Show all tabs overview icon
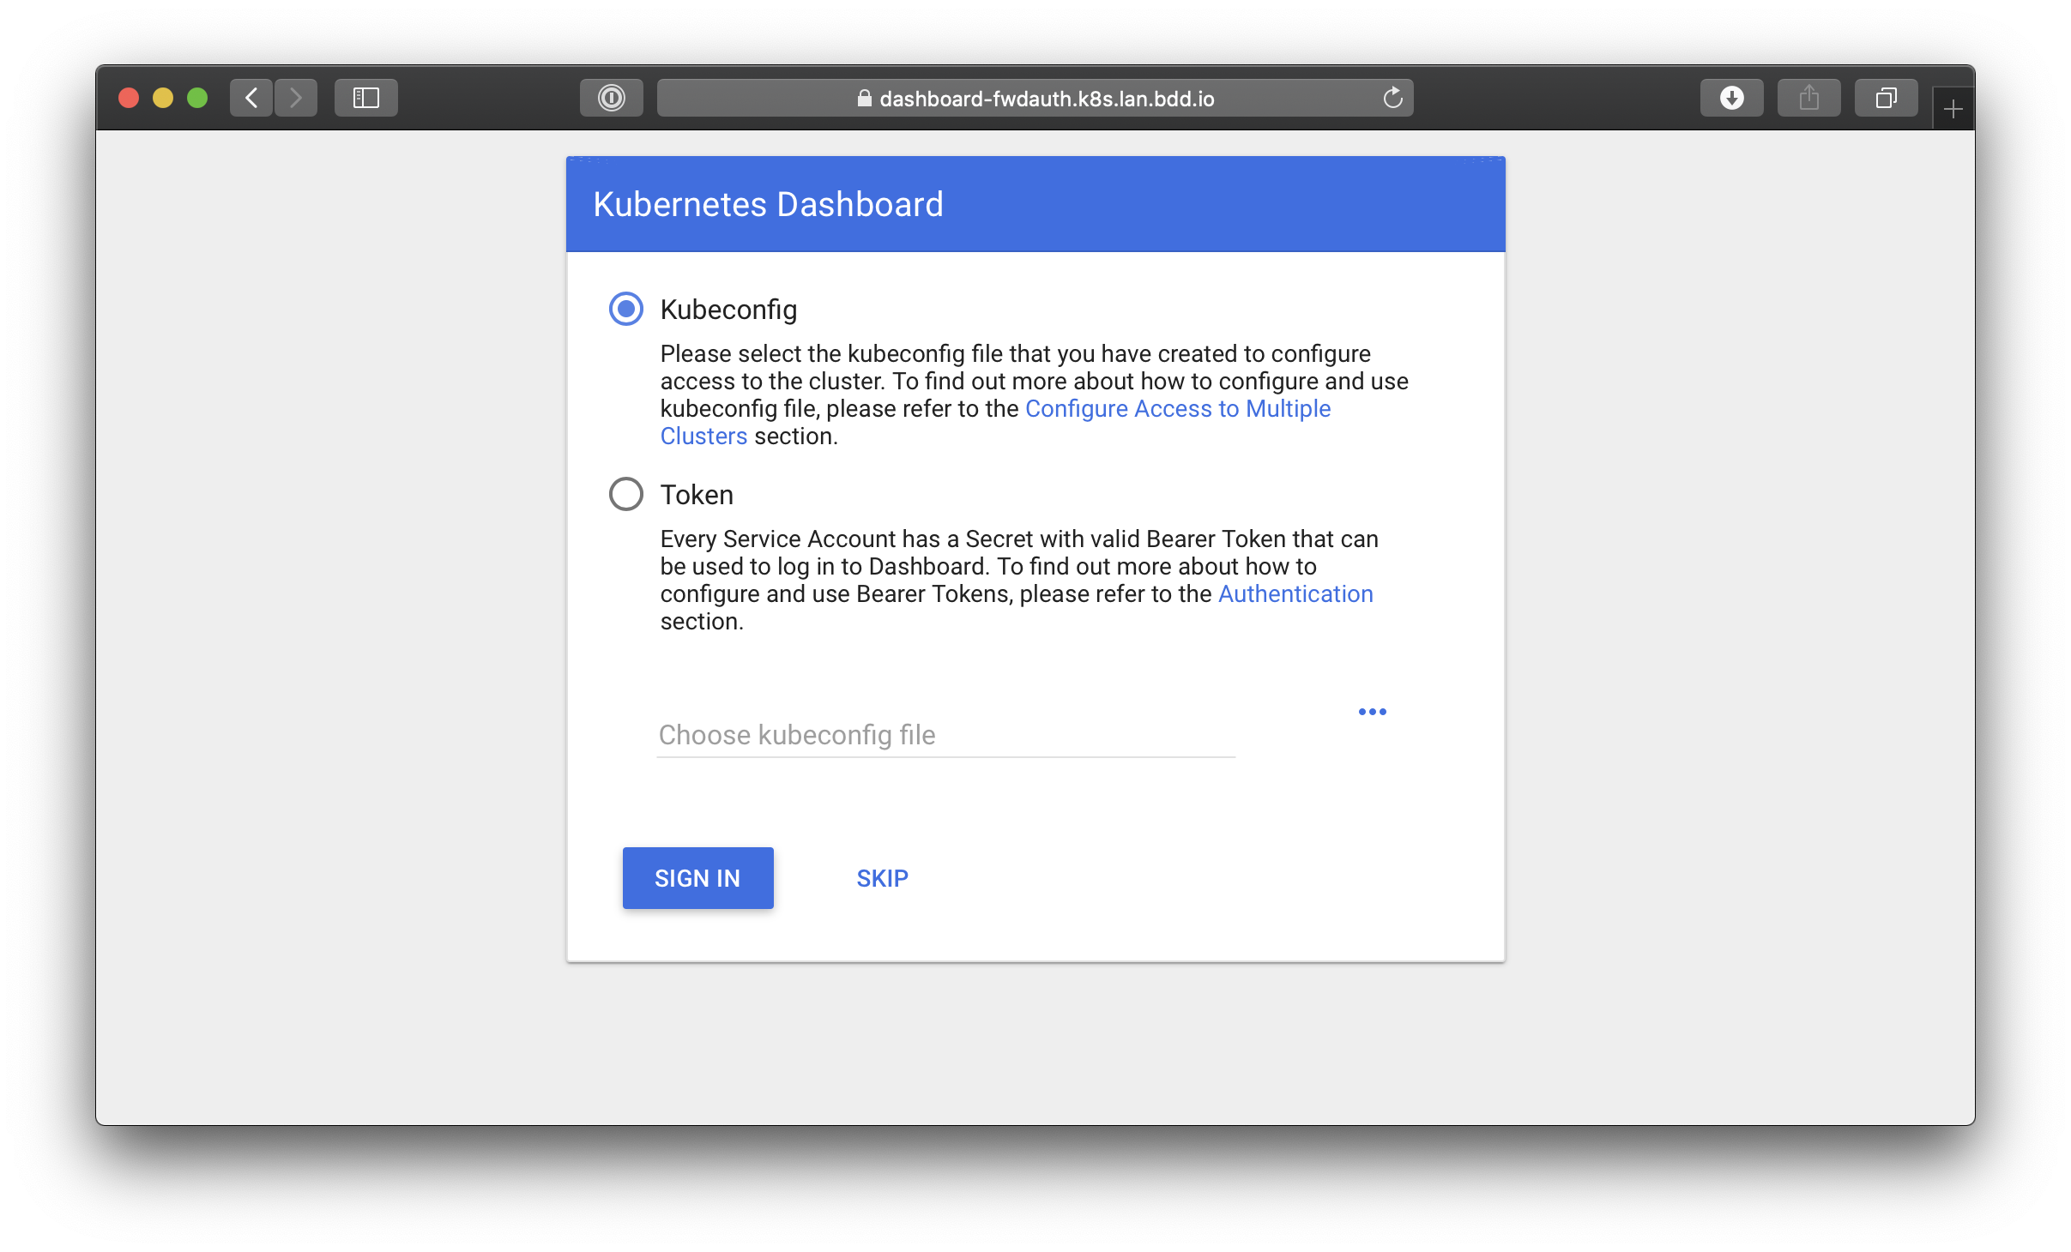Screen dimensions: 2071x1252 tap(1887, 98)
